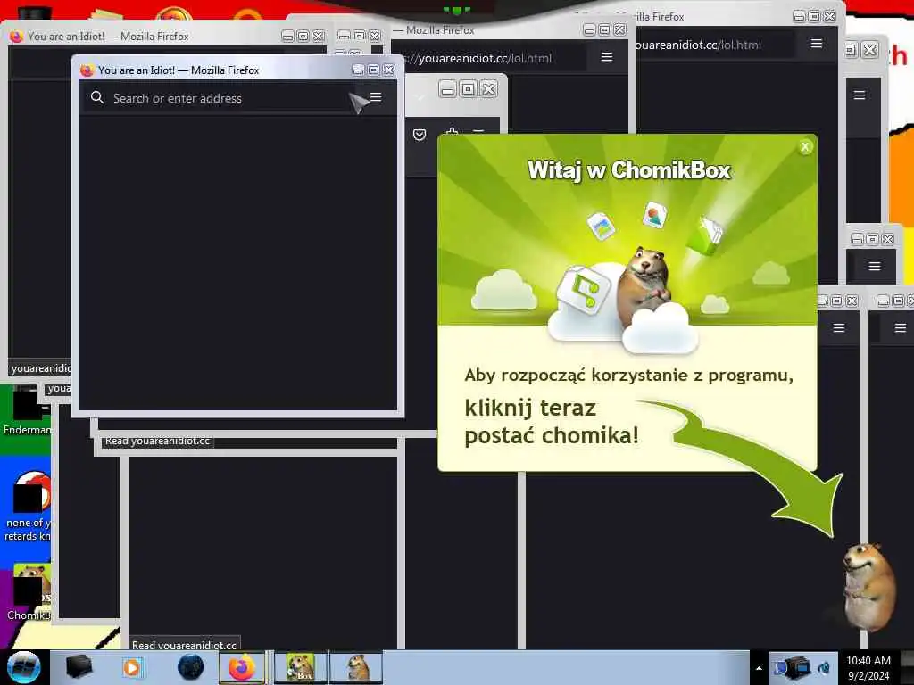The width and height of the screenshot is (914, 685).
Task: Click 'Aby rozpocząć korzystanie z programu,' text
Action: (629, 376)
